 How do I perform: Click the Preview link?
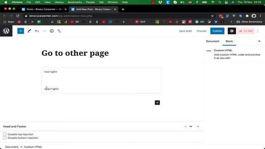[x=202, y=31]
